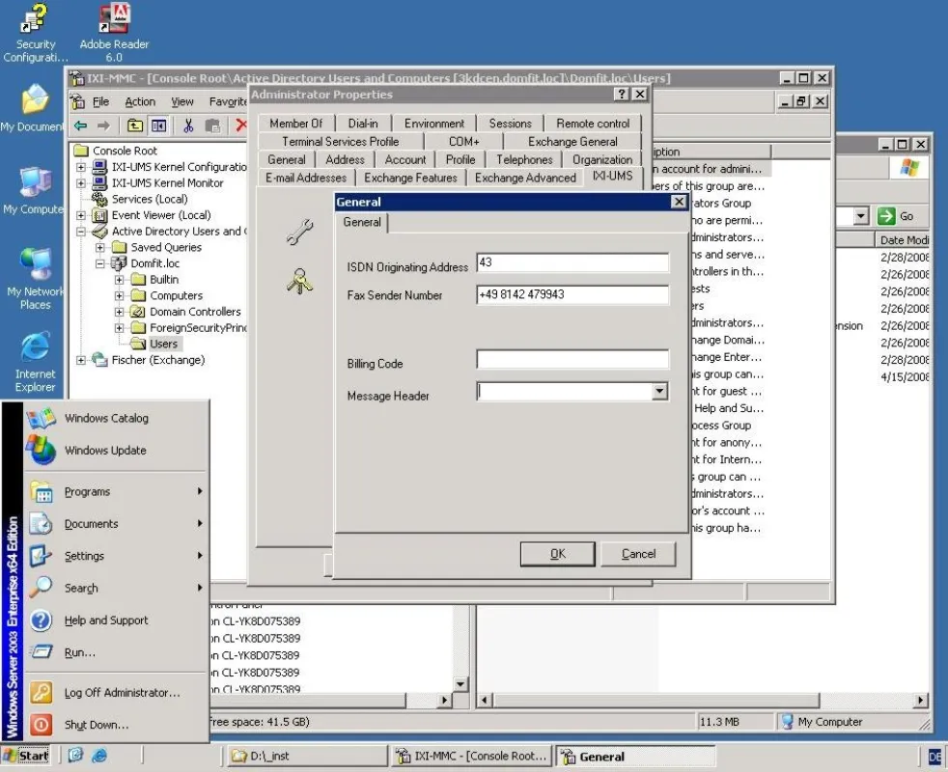Expand the IXI-UMS Kernel Configuration node

tap(81, 167)
